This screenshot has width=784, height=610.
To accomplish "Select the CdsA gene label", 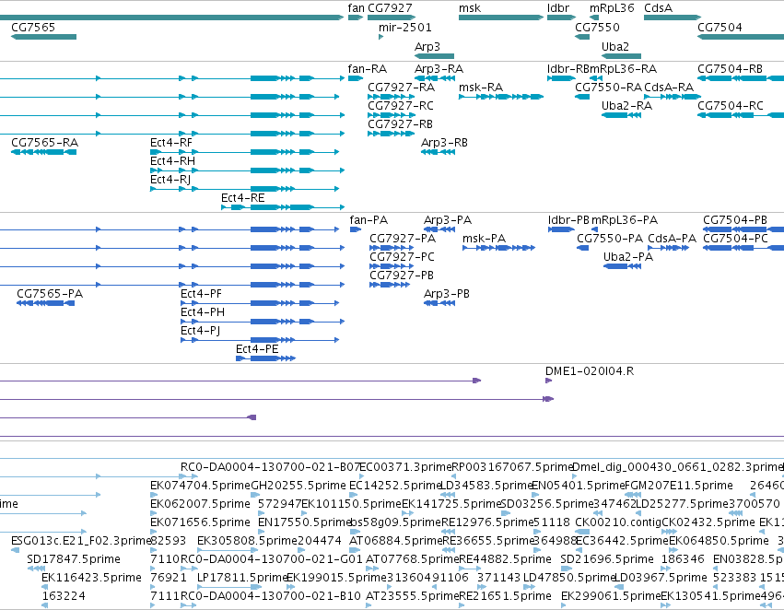I will 658,8.
